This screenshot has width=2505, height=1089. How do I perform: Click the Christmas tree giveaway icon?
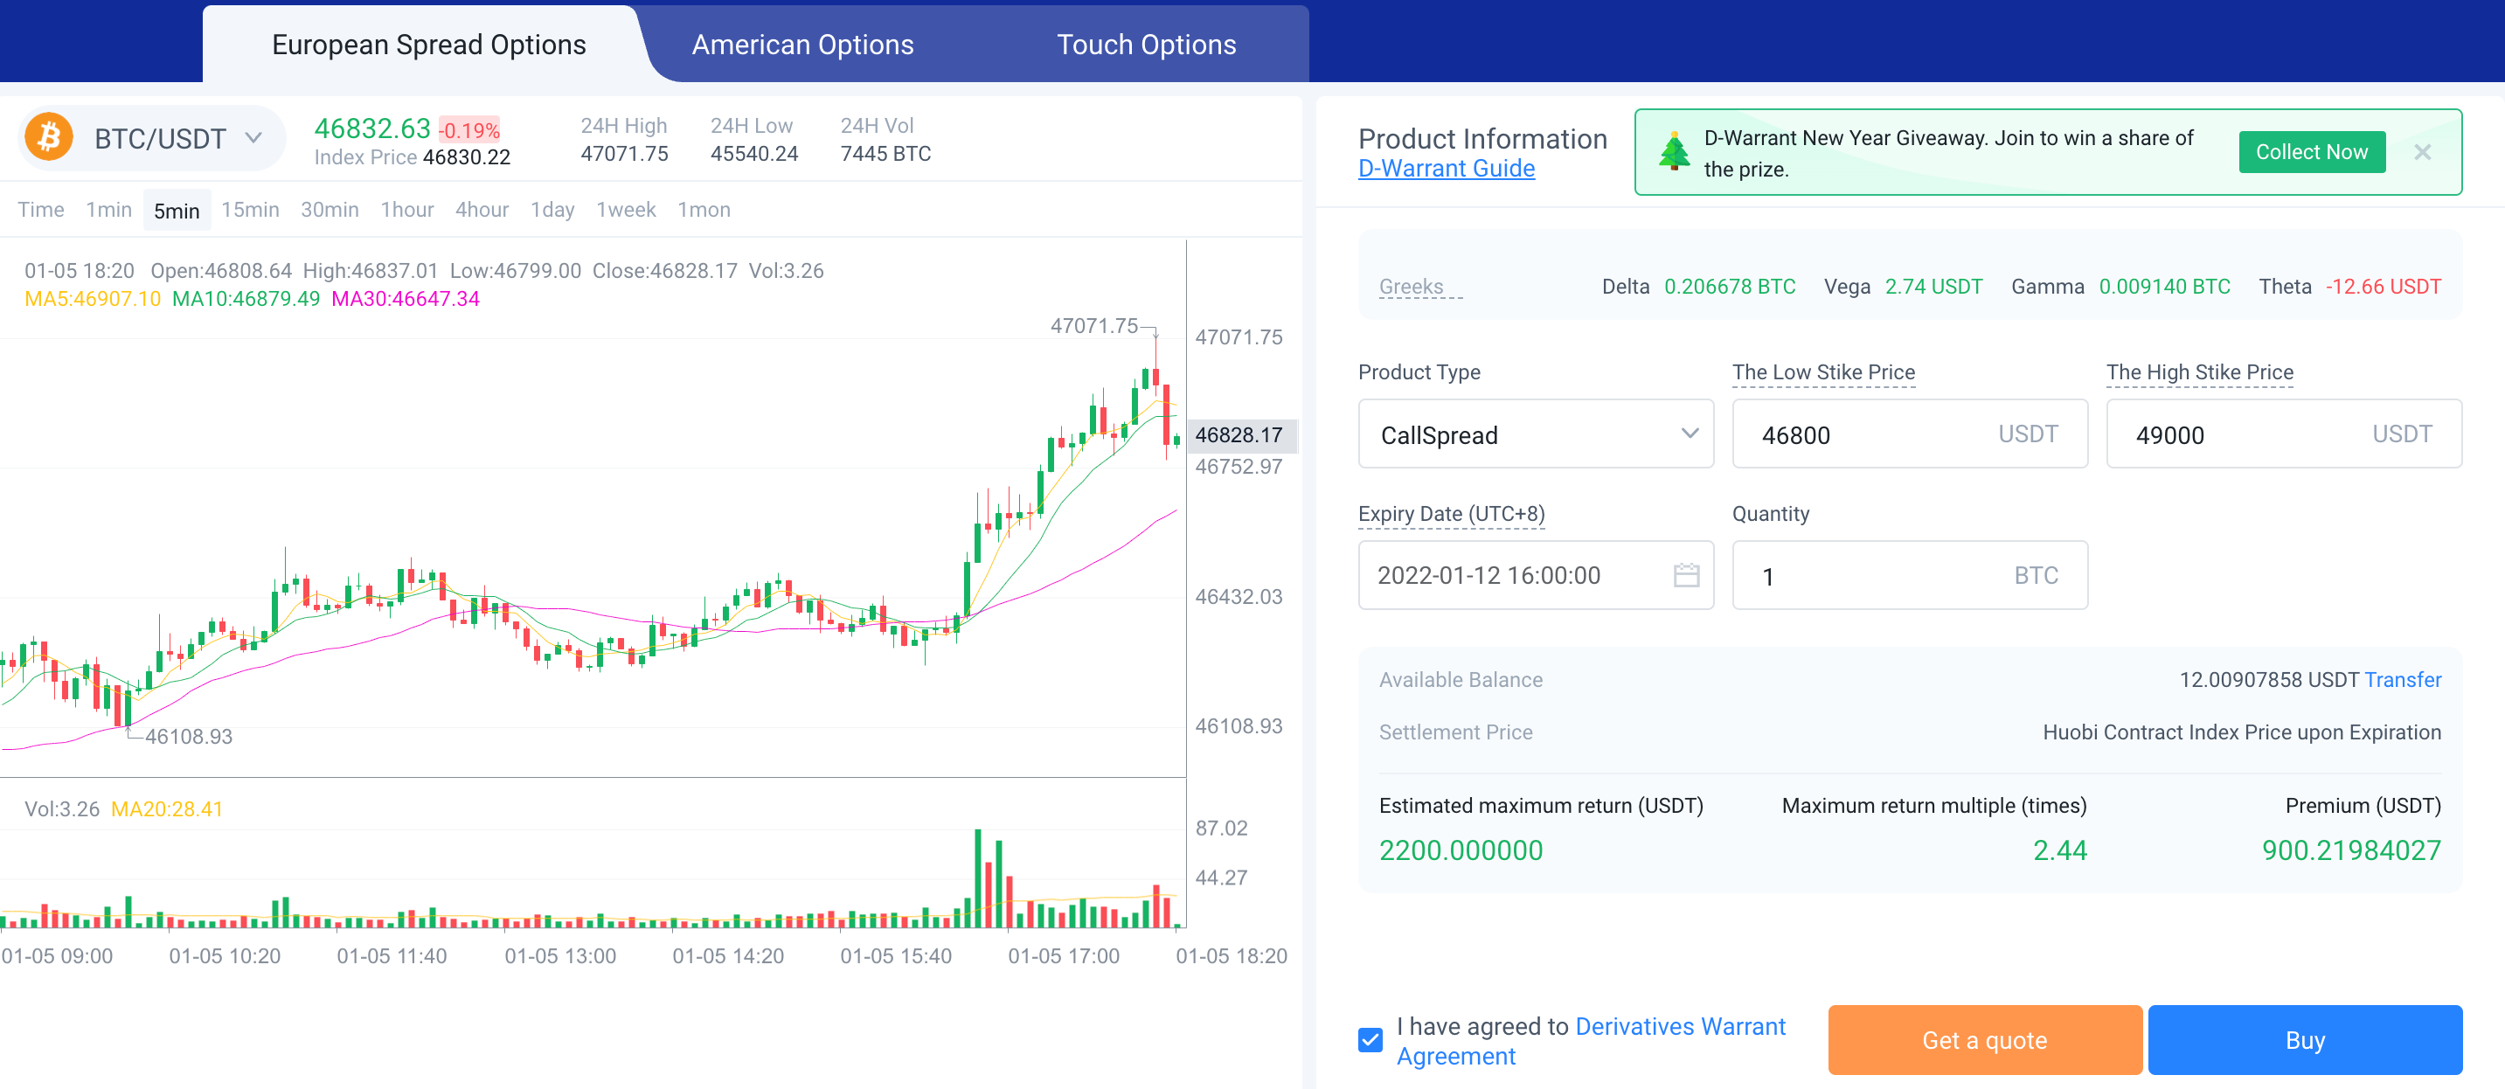tap(1674, 152)
